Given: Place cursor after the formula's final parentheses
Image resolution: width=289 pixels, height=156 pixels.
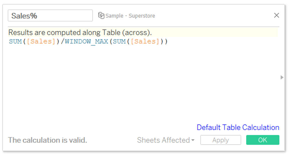Looking at the screenshot, I should click(x=168, y=42).
